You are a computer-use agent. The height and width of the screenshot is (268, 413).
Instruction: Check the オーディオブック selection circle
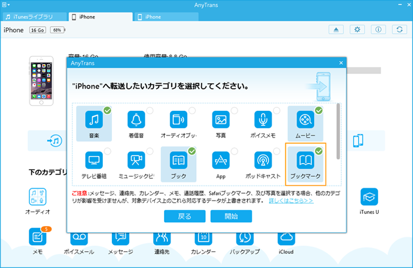point(192,110)
